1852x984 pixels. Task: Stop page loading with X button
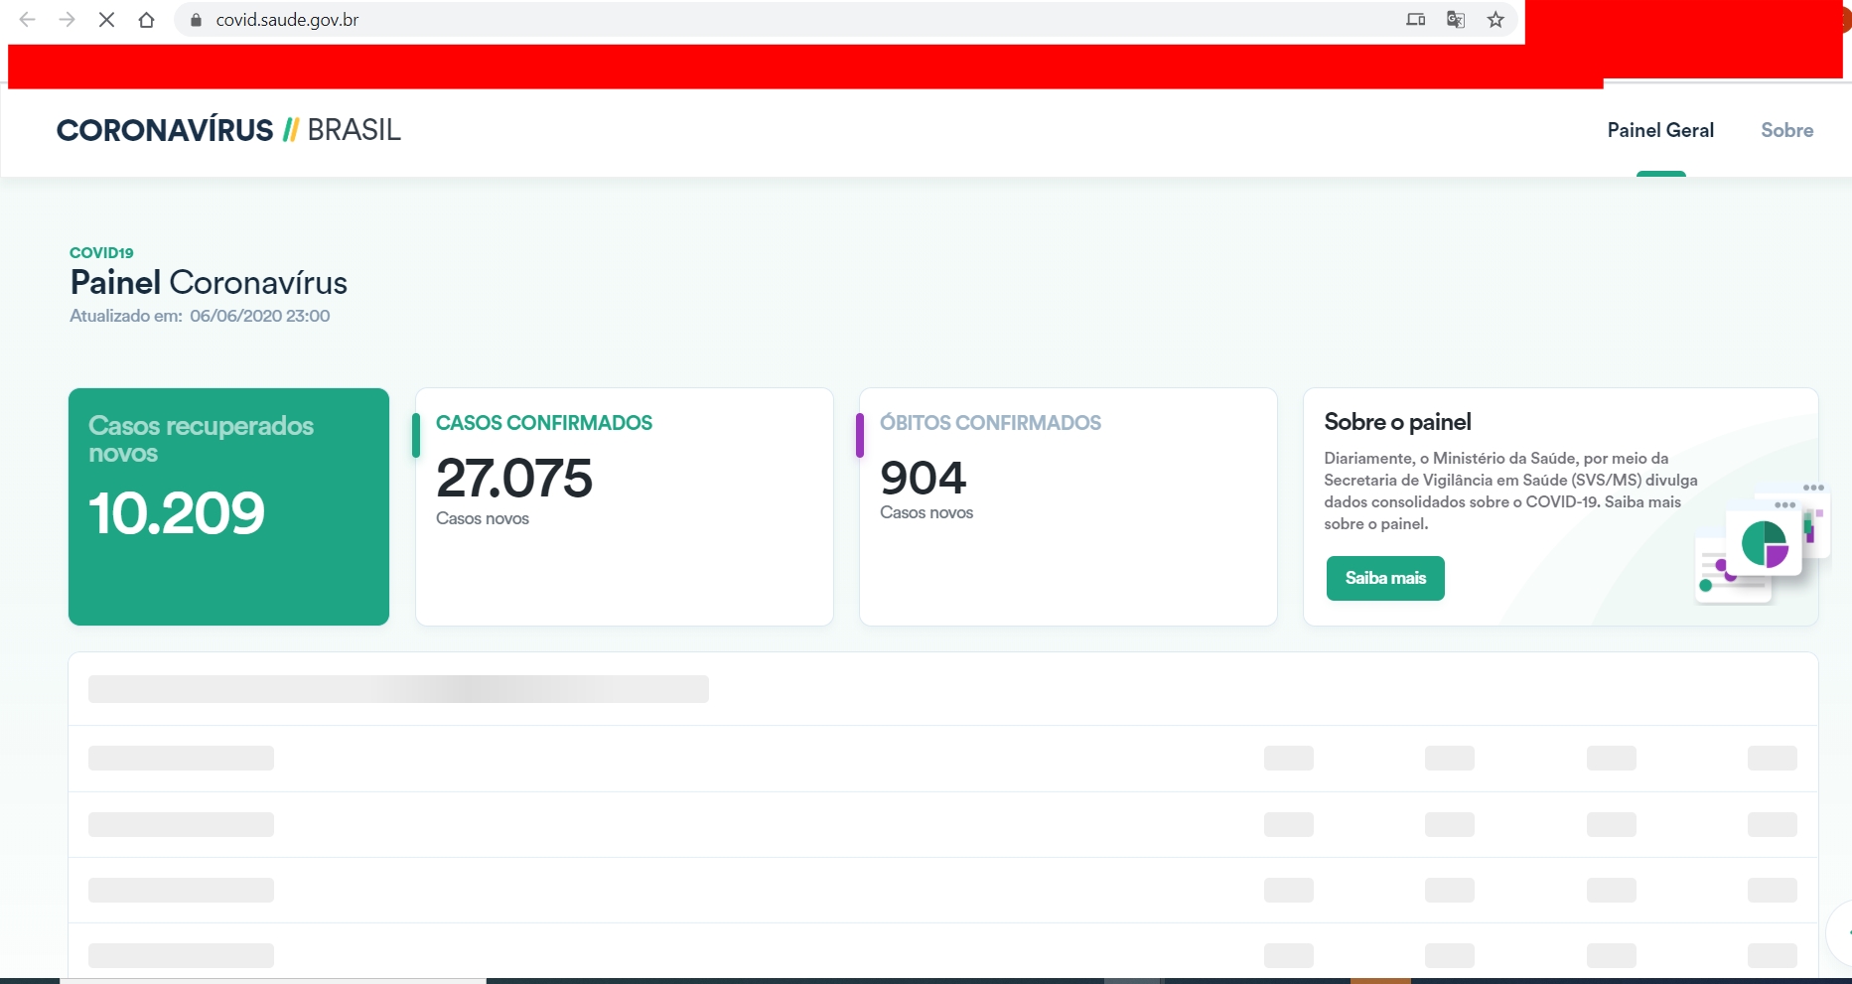(x=106, y=20)
